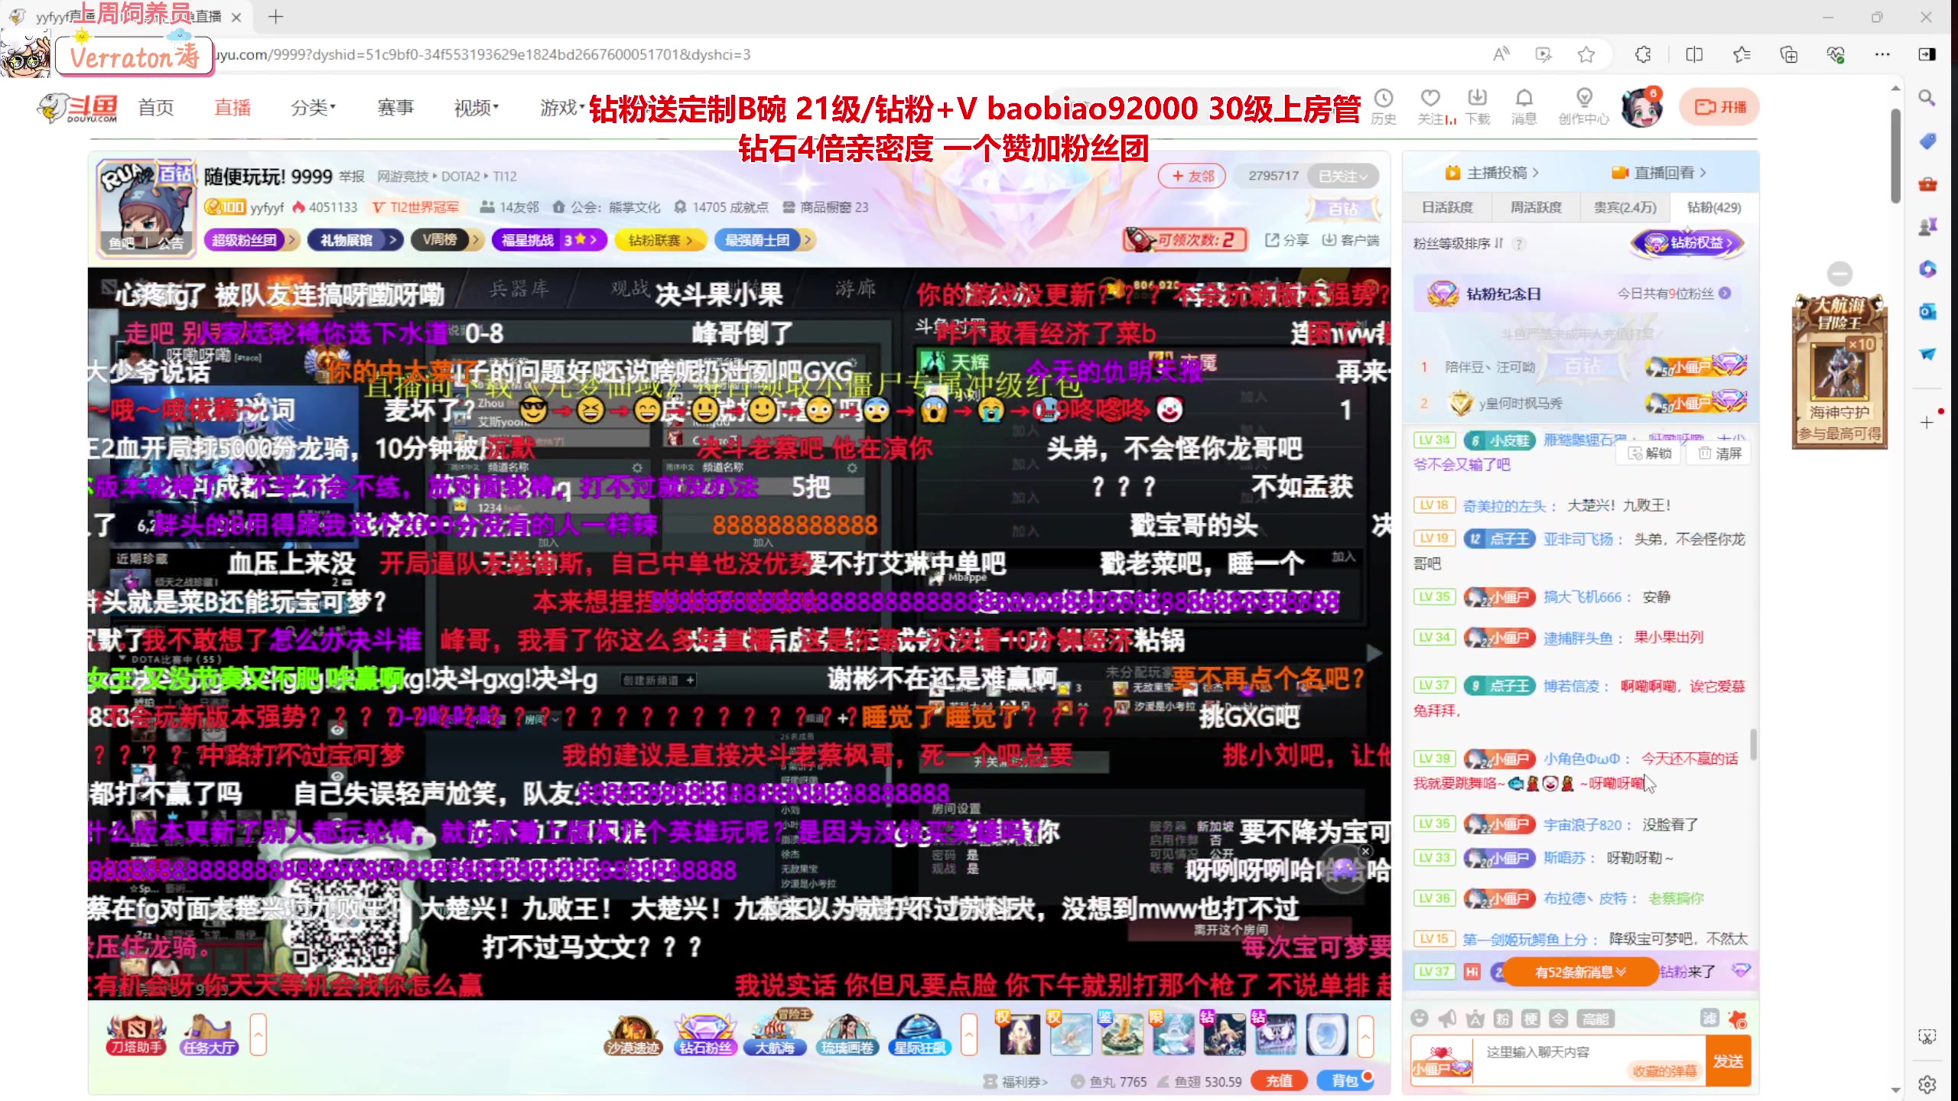Open the 沙漠遗迹 activity icon
Image resolution: width=1958 pixels, height=1101 pixels.
pyautogui.click(x=633, y=1035)
